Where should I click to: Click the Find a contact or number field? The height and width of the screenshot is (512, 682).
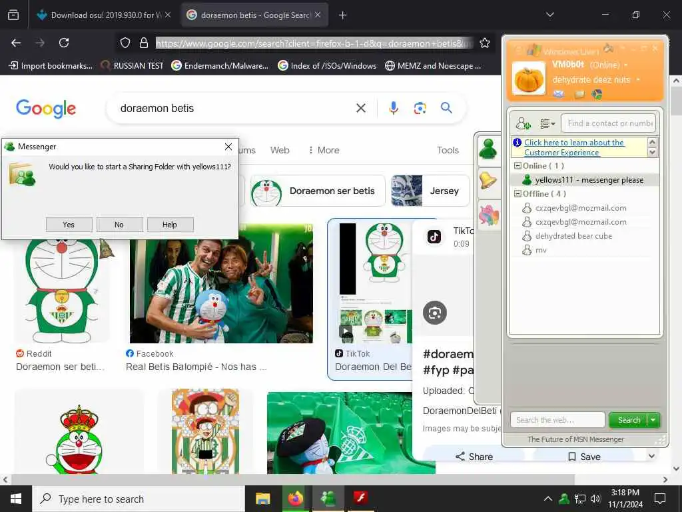[608, 123]
